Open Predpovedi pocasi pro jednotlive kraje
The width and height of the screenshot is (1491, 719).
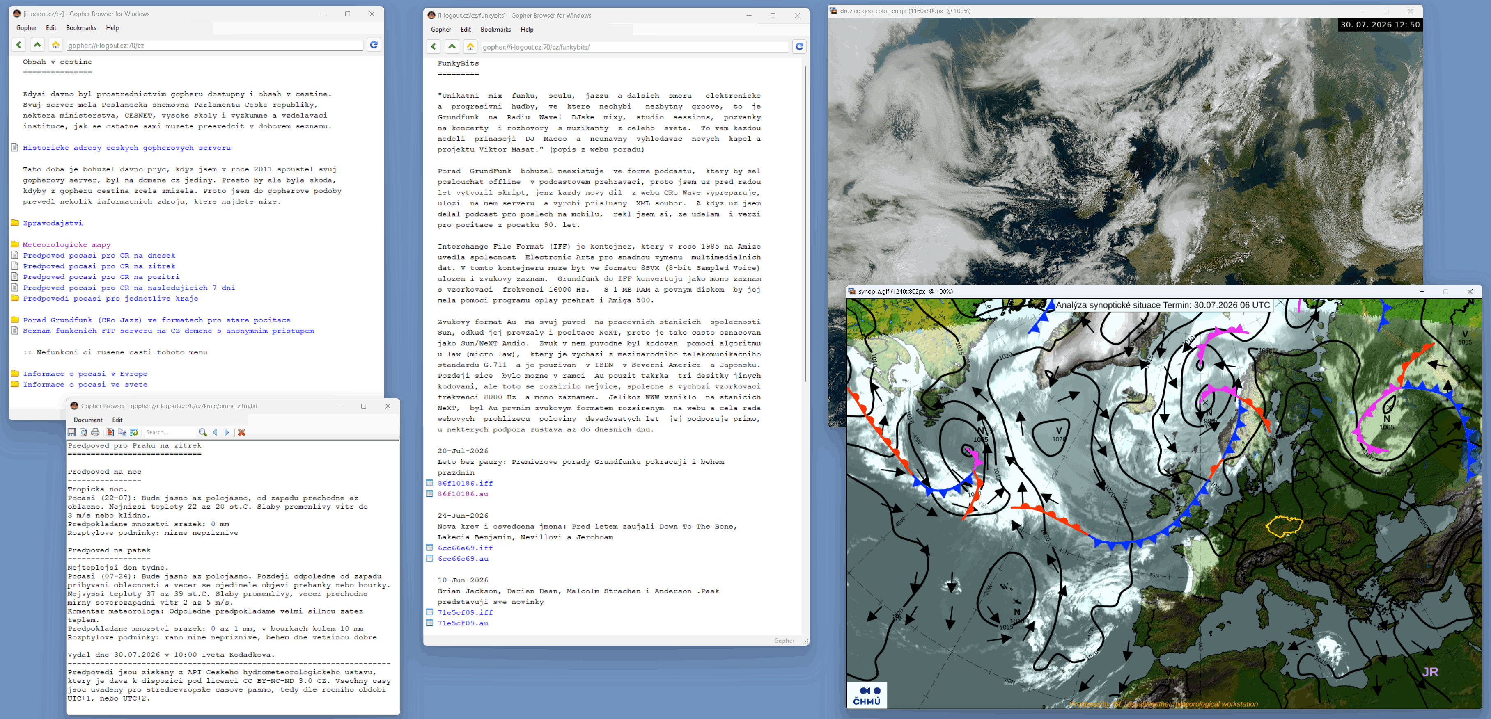[x=110, y=299]
